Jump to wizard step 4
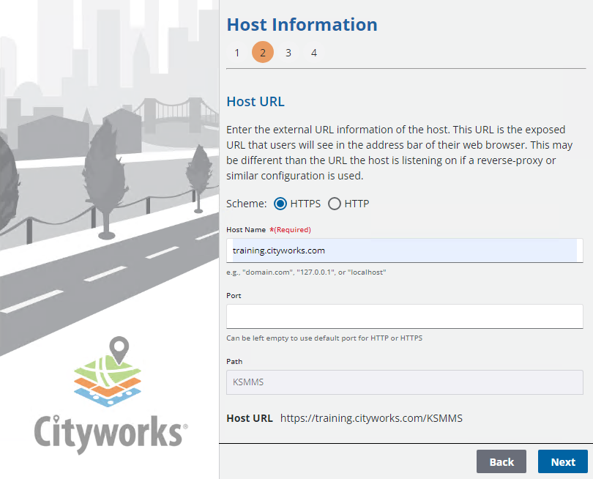This screenshot has height=479, width=593. pos(314,53)
